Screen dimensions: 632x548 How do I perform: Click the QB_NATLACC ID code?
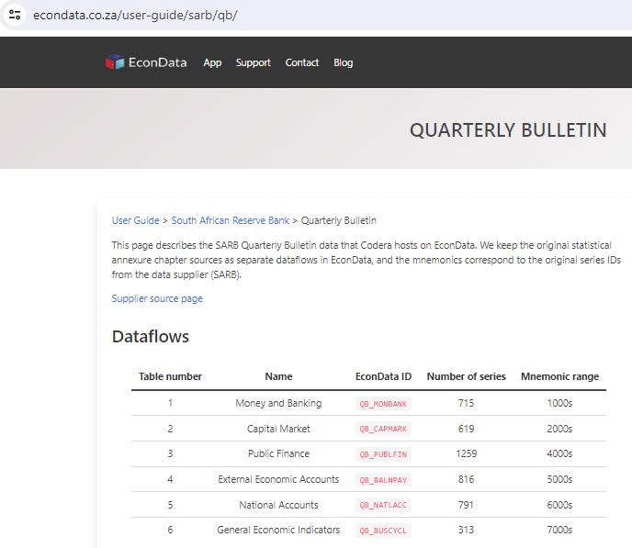tap(383, 506)
